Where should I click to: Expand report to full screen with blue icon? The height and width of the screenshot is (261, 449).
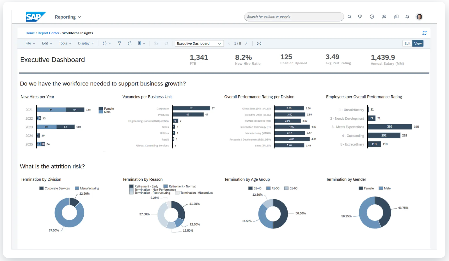point(424,33)
